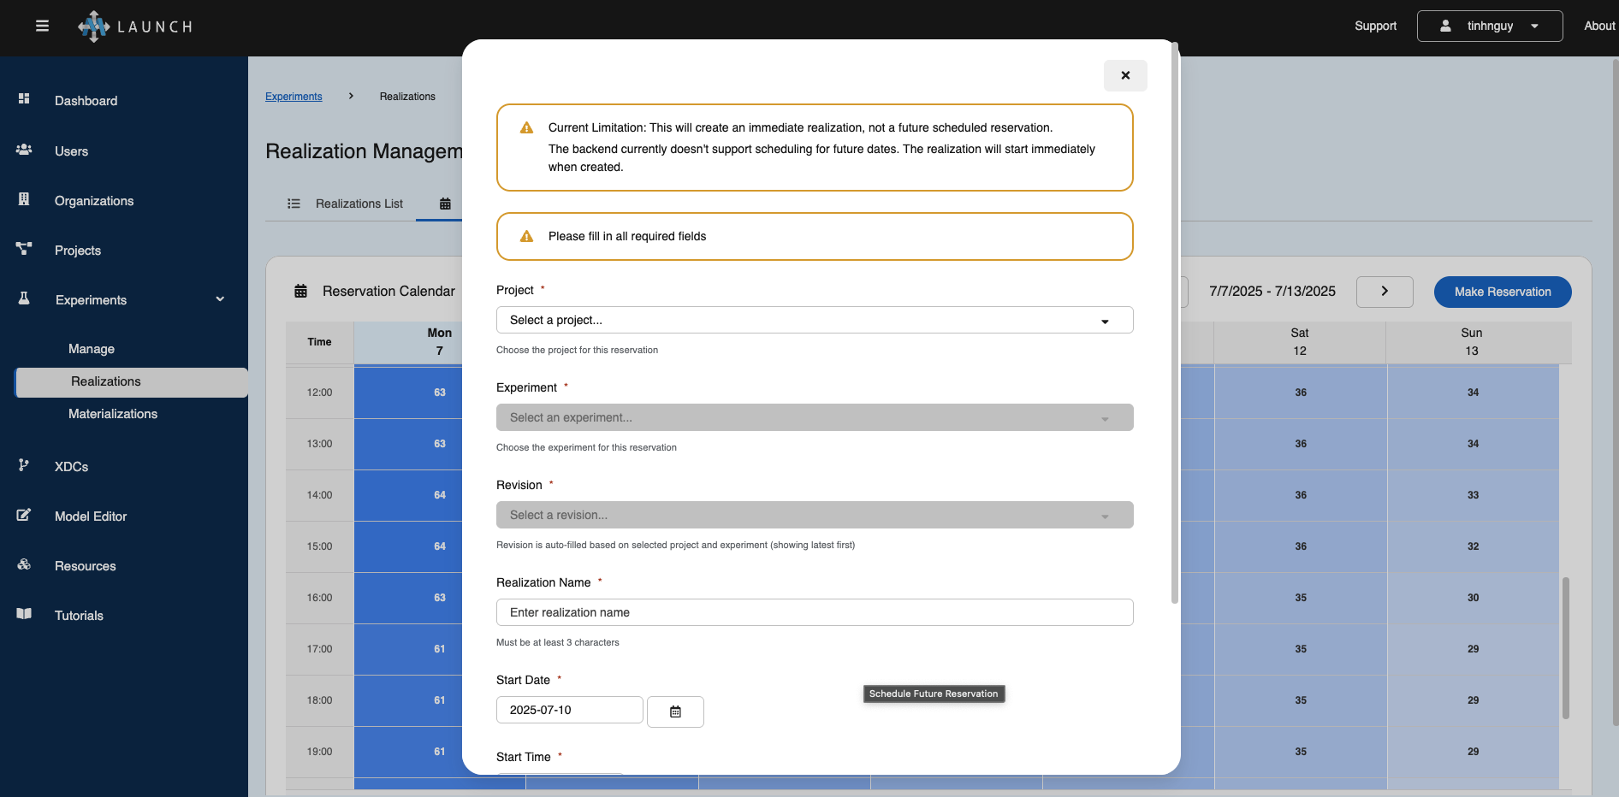Viewport: 1619px width, 797px height.
Task: Expand the tinhnguy user account menu
Action: pos(1489,26)
